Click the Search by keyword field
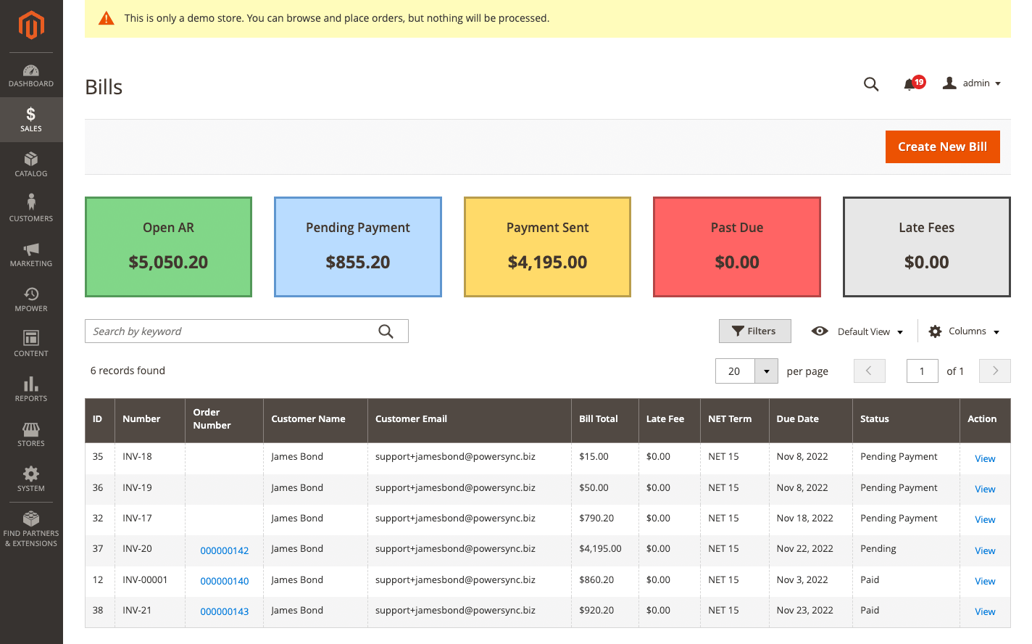 pos(232,331)
